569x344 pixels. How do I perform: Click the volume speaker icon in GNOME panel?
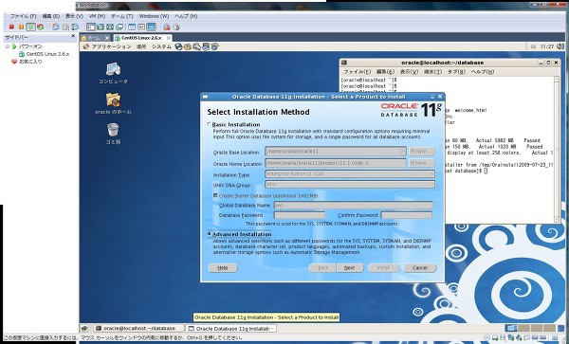point(560,46)
